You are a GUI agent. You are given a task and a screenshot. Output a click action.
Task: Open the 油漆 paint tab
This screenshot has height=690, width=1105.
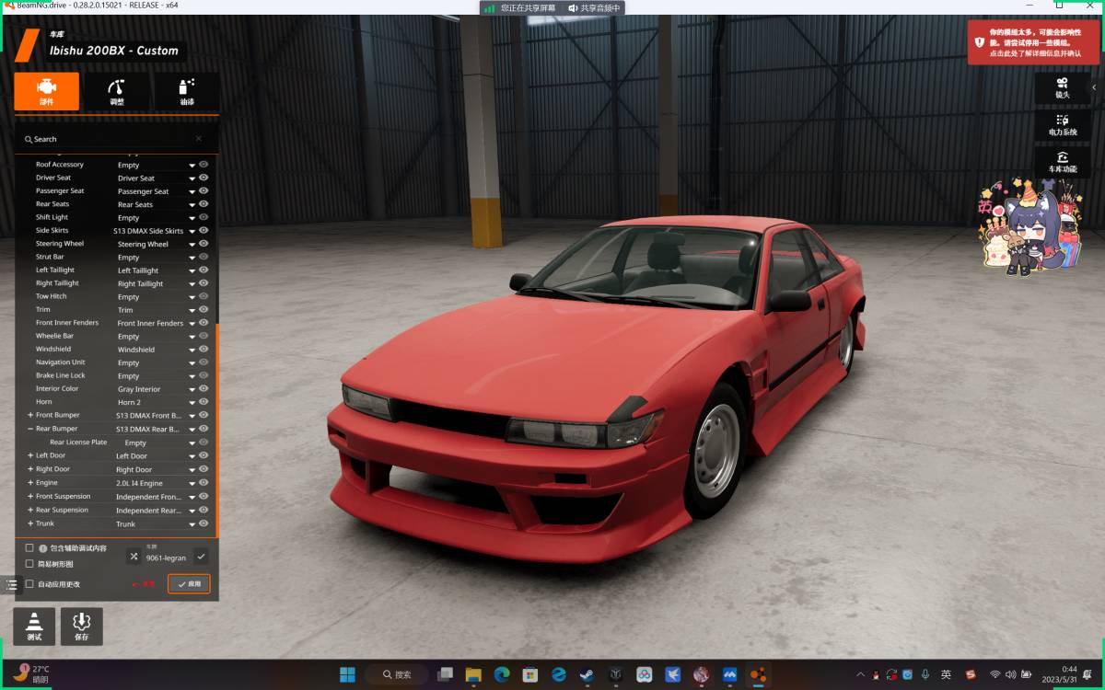186,91
